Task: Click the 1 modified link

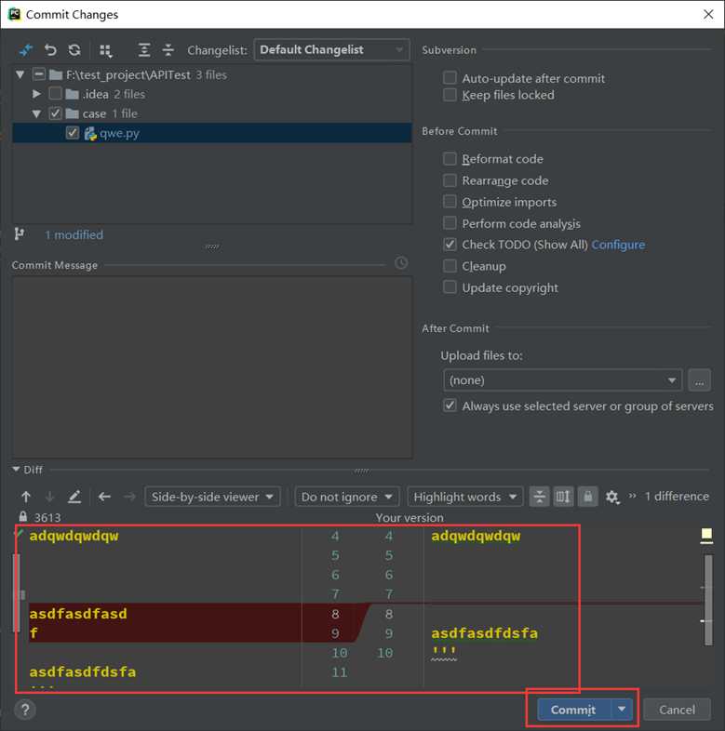Action: (x=74, y=234)
